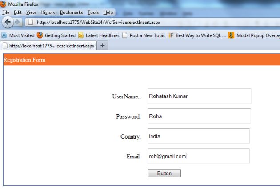Click the page icon in the address bar
Image resolution: width=280 pixels, height=189 pixels.
[31, 22]
